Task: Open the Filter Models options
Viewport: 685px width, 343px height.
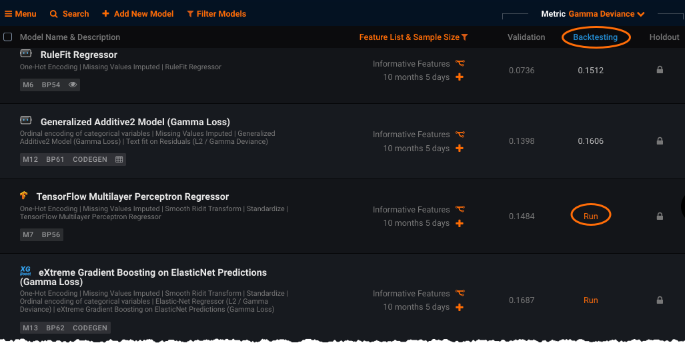Action: [x=216, y=14]
